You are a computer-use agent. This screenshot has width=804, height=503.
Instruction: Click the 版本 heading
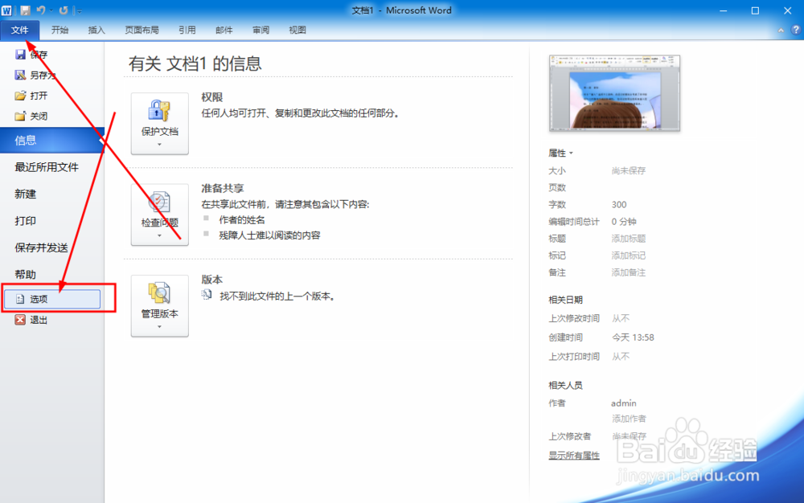(211, 280)
